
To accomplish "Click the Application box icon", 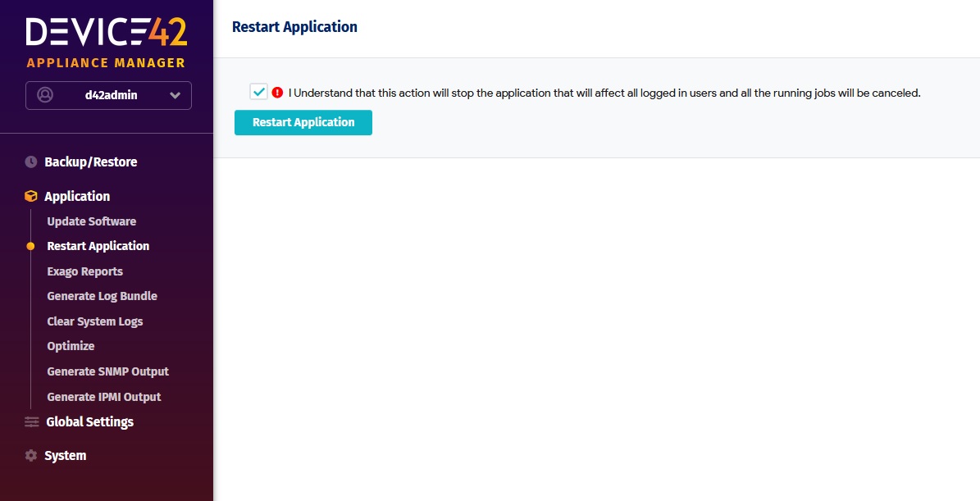I will pyautogui.click(x=31, y=197).
